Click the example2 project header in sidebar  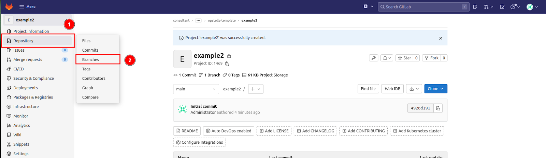[x=38, y=20]
